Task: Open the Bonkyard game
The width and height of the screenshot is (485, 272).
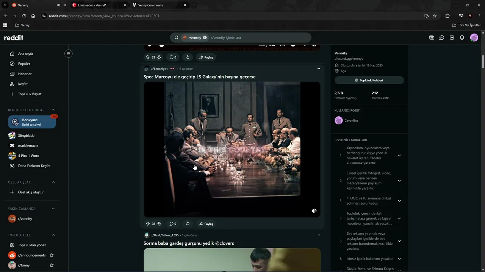Action: pyautogui.click(x=32, y=122)
